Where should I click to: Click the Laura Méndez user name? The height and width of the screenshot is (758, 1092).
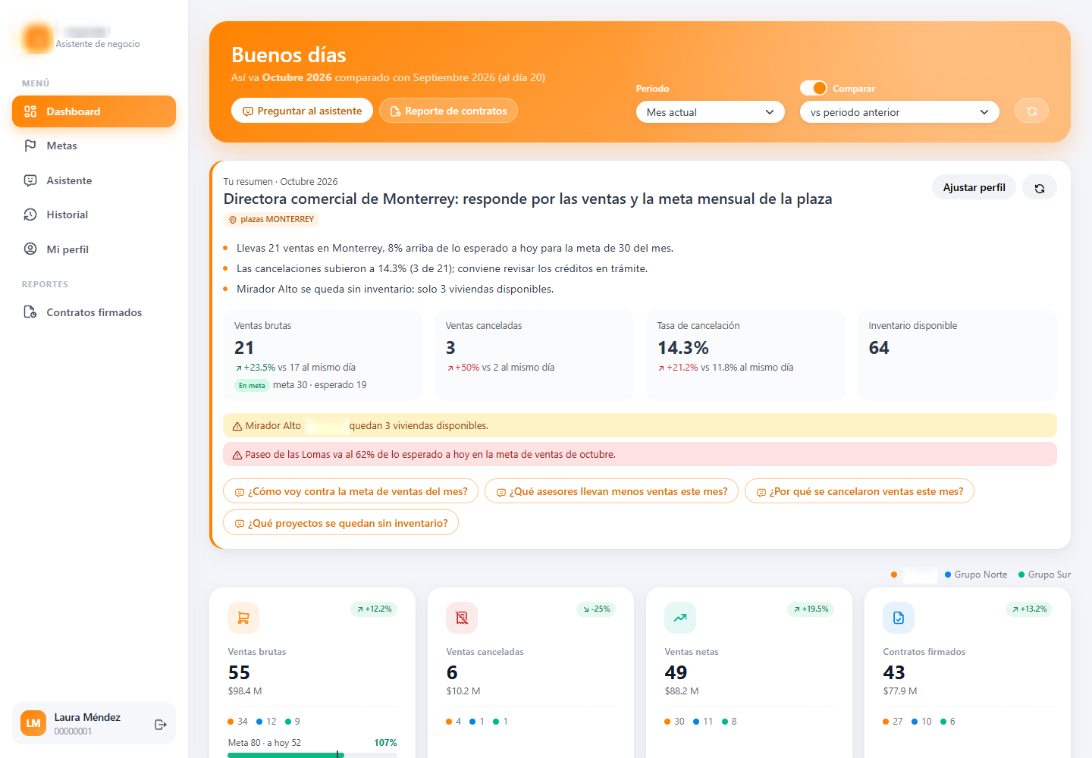point(87,717)
